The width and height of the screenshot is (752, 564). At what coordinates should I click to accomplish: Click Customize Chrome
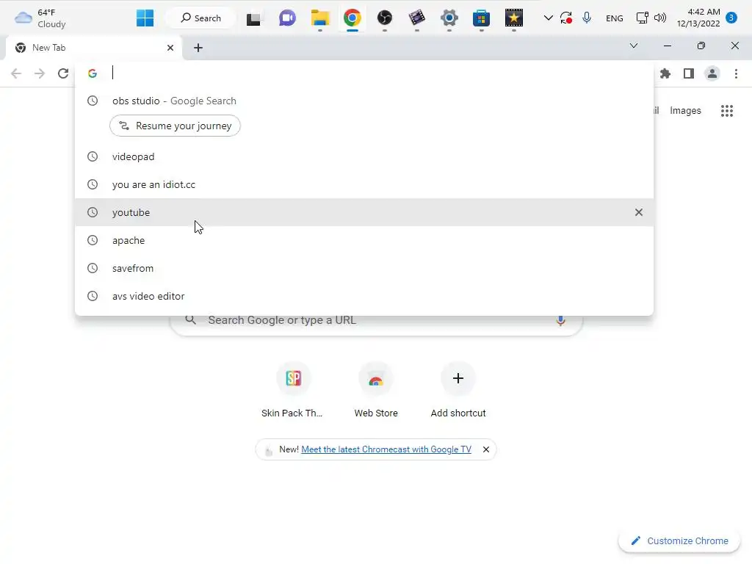pyautogui.click(x=680, y=541)
